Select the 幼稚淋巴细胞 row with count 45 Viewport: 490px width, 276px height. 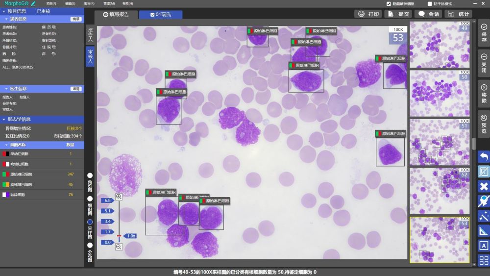pyautogui.click(x=42, y=184)
